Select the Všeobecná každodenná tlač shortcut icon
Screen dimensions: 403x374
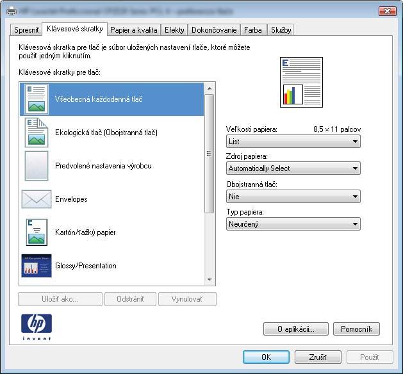37,99
